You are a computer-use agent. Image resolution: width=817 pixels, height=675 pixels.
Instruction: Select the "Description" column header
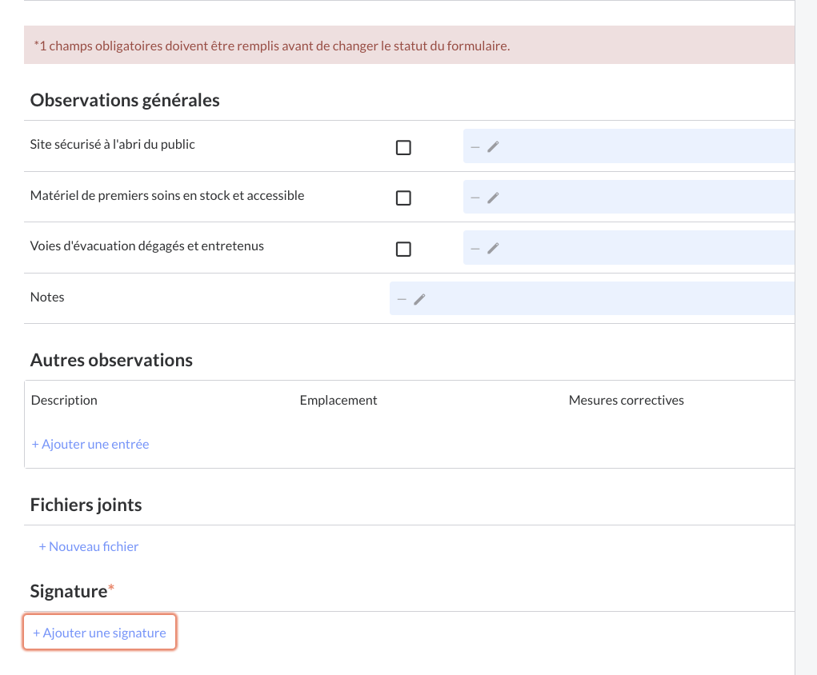[63, 400]
